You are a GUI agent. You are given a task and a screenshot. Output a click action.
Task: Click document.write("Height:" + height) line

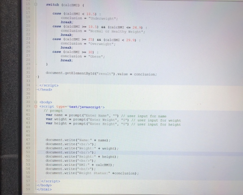coord(82,156)
